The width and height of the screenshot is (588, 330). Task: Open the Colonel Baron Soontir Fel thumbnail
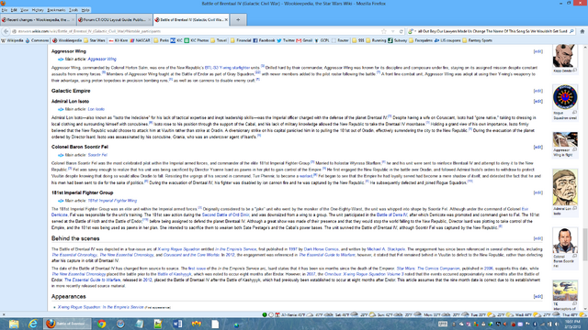tap(565, 240)
